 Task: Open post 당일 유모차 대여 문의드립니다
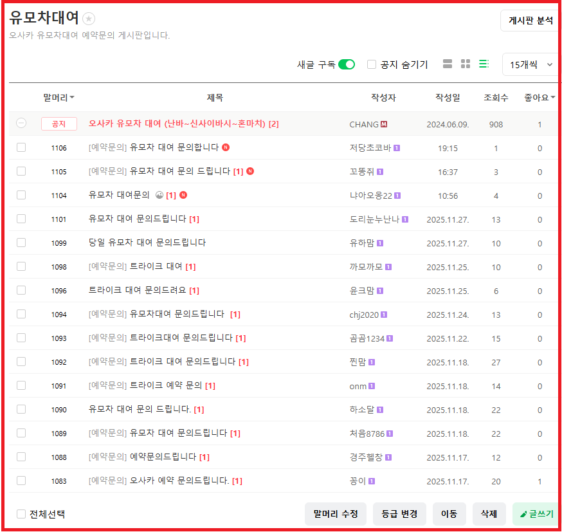[x=147, y=243]
